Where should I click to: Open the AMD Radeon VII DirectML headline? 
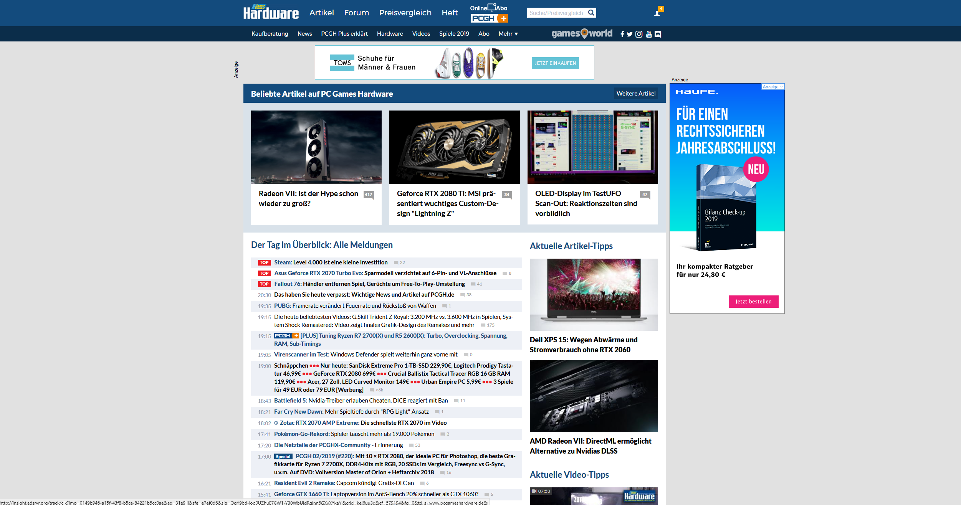coord(590,446)
